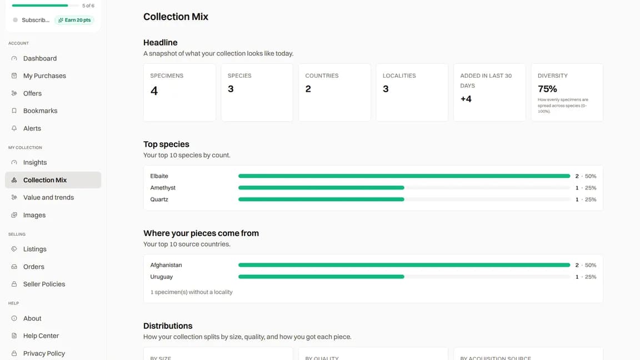Click the Offers icon in sidebar
Image resolution: width=640 pixels, height=360 pixels.
pos(14,93)
